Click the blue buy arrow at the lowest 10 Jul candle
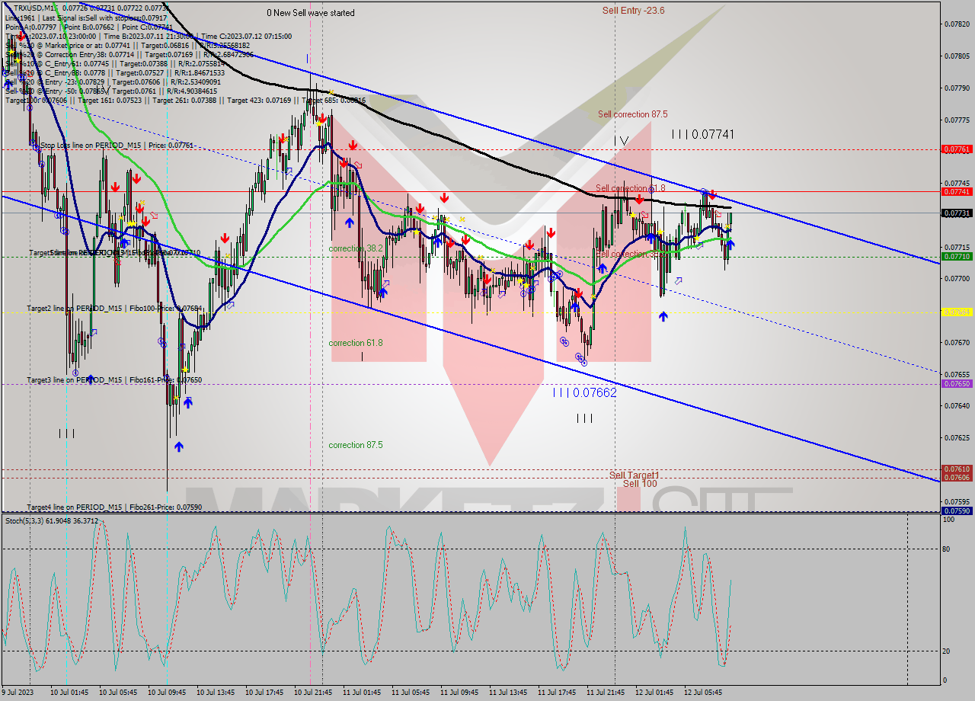This screenshot has width=975, height=701. coord(179,447)
